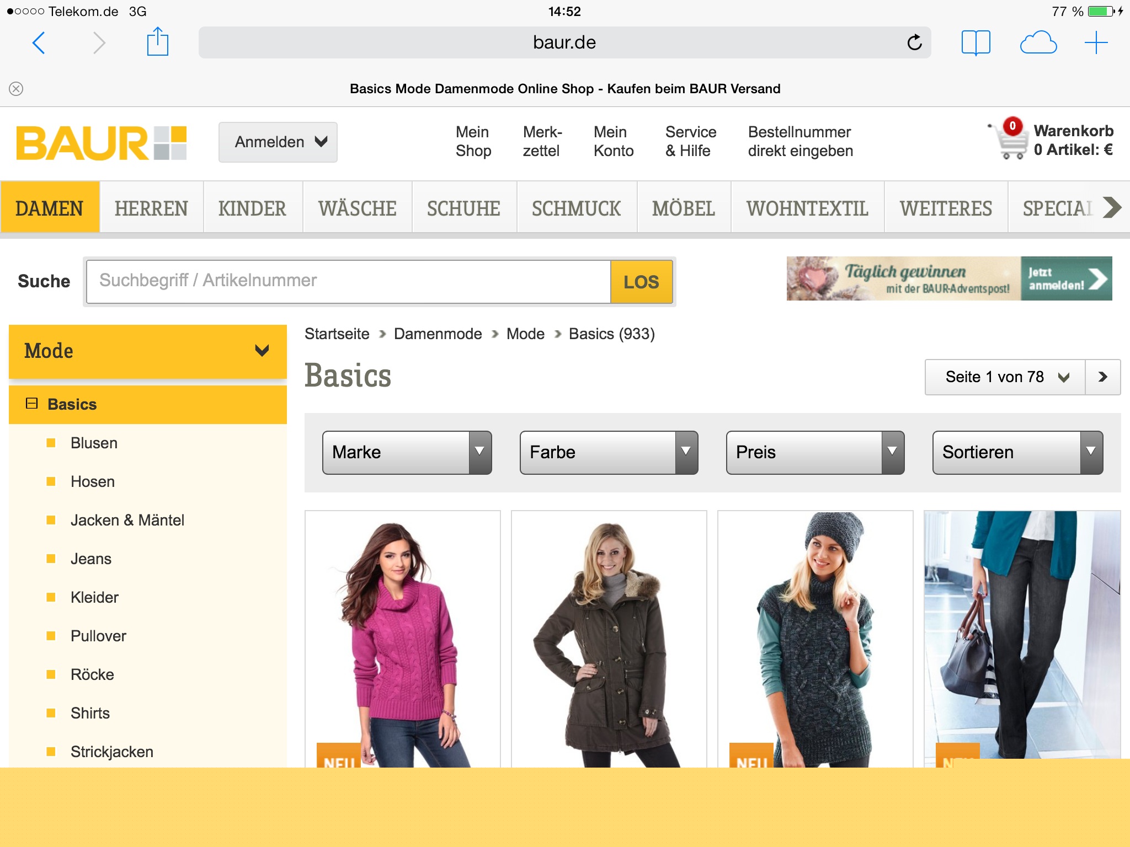Open the Täglich gewinnen Adventspost banner
Image resolution: width=1130 pixels, height=847 pixels.
(949, 278)
